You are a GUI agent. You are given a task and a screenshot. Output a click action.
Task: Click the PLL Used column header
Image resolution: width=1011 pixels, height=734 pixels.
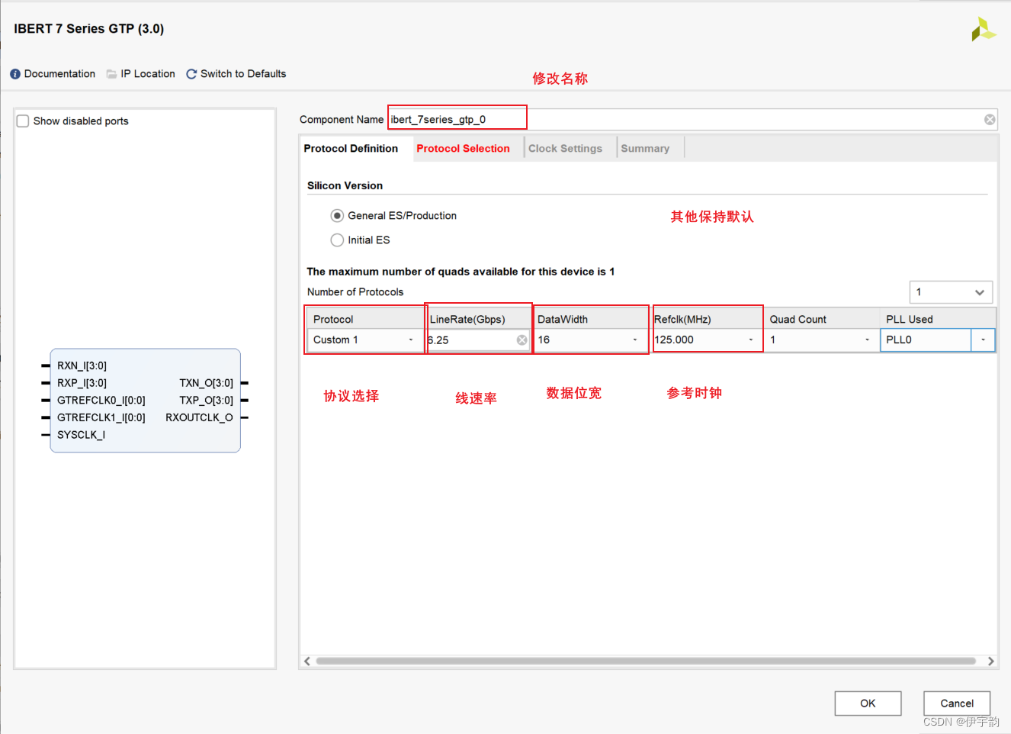click(x=939, y=319)
